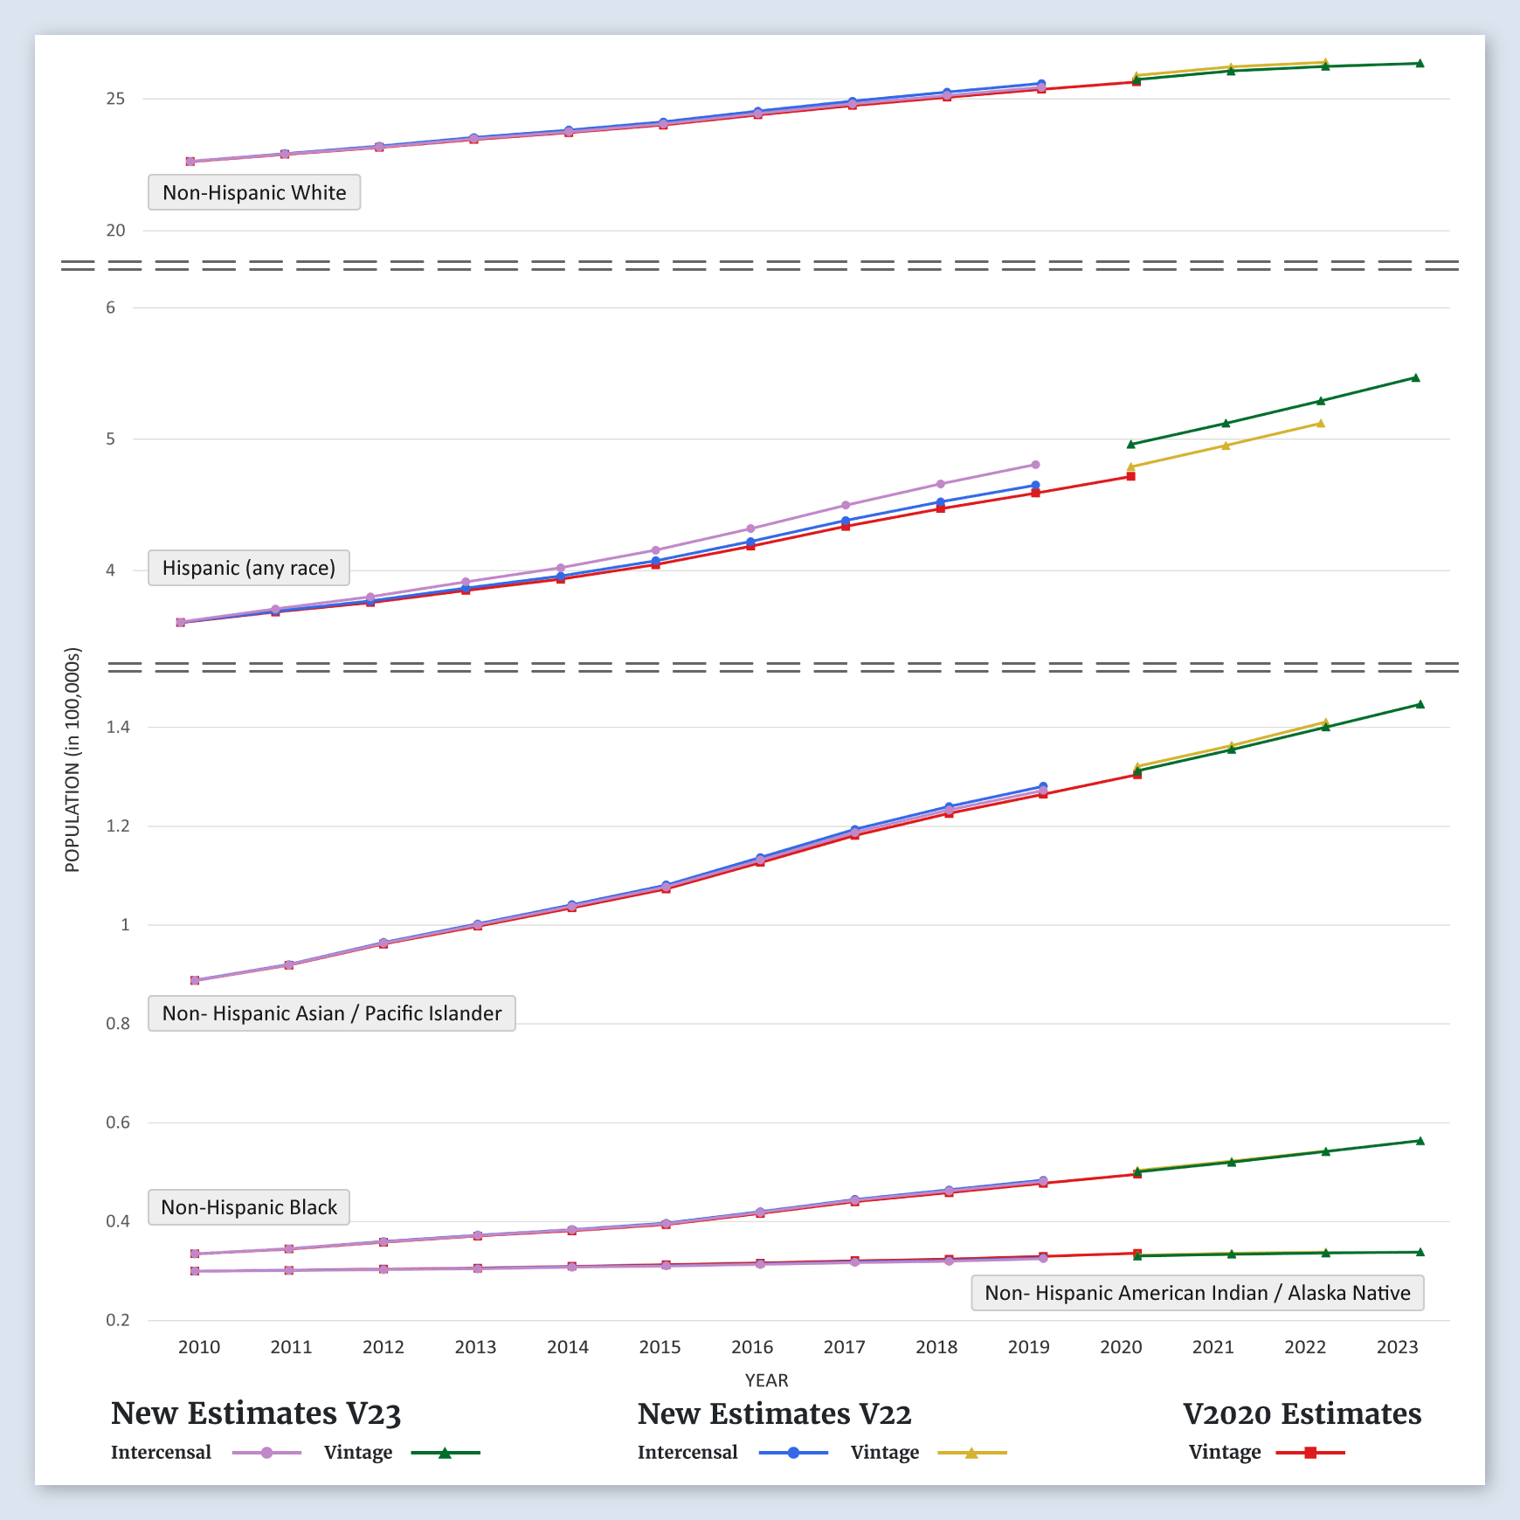Click the 2023 tick label on the year axis

click(1397, 1347)
